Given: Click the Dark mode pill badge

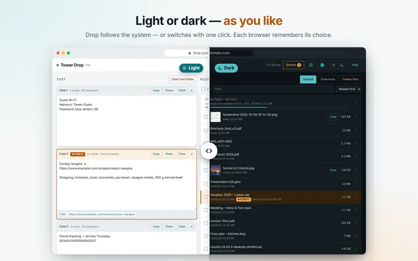Looking at the screenshot, I should coord(226,68).
